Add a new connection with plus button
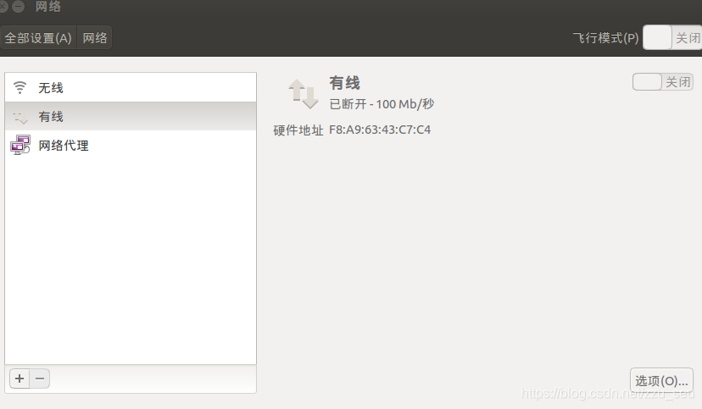Viewport: 702px width, 409px height. click(x=19, y=379)
